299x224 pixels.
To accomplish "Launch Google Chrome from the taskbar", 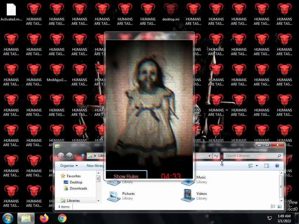I will pyautogui.click(x=62, y=218).
